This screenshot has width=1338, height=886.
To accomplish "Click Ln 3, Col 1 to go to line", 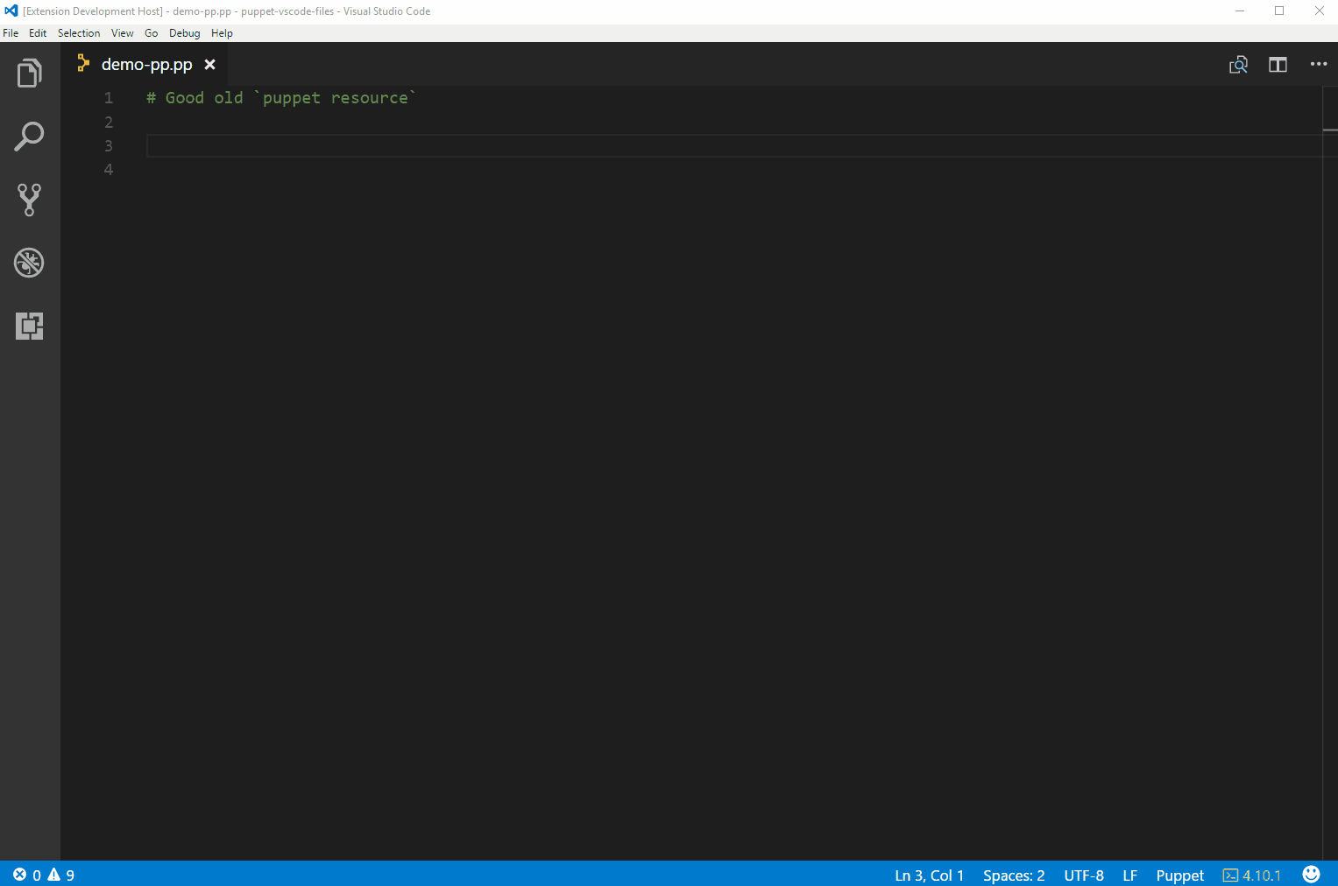I will click(929, 875).
